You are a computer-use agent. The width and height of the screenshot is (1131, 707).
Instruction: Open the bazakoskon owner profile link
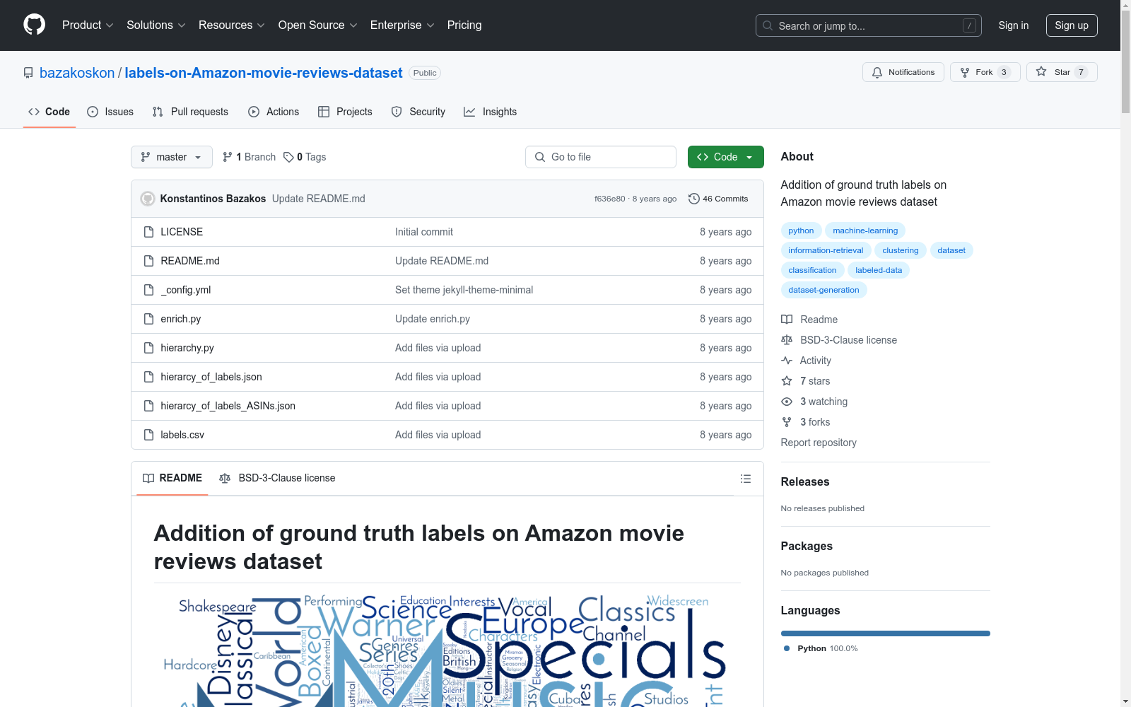click(77, 73)
